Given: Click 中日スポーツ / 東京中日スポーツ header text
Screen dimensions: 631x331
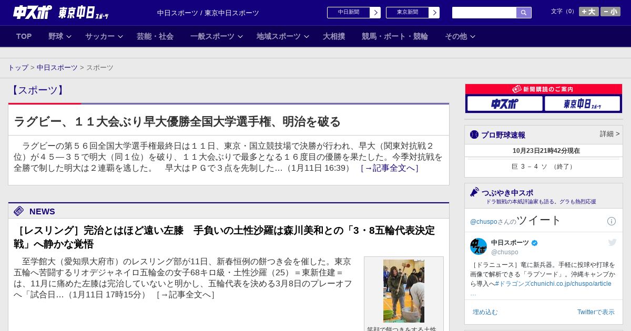Looking at the screenshot, I should point(208,13).
